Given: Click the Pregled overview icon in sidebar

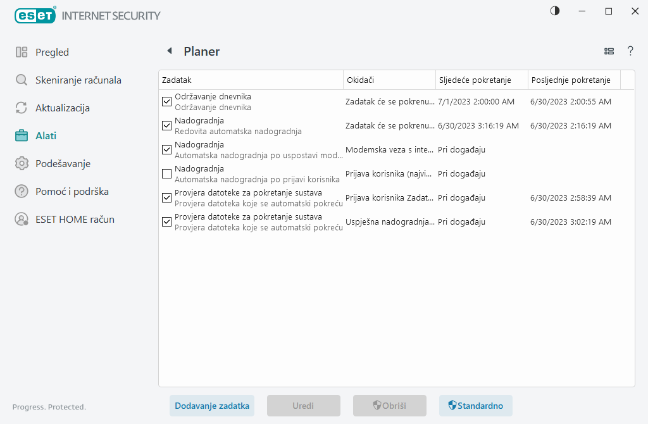Looking at the screenshot, I should (x=22, y=53).
